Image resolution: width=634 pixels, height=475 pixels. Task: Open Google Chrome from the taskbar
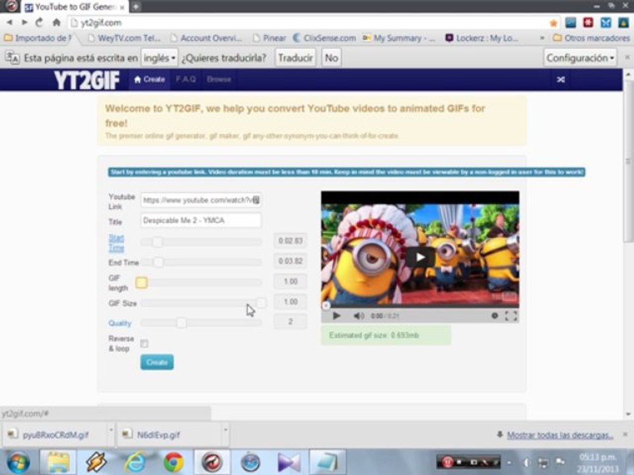tap(174, 462)
